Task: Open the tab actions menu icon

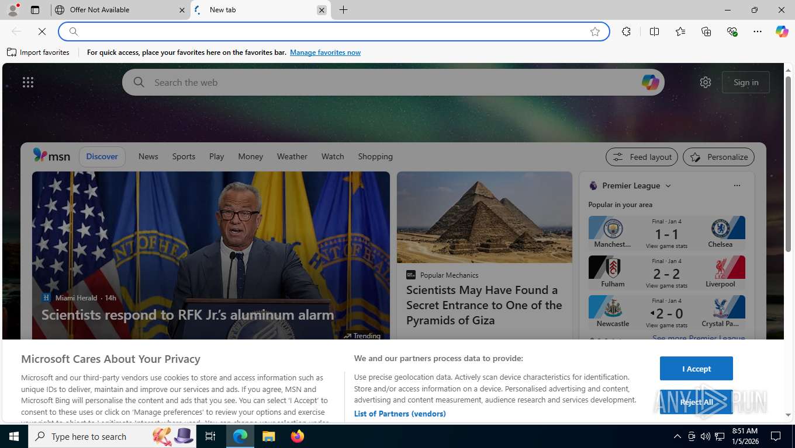Action: 35,10
